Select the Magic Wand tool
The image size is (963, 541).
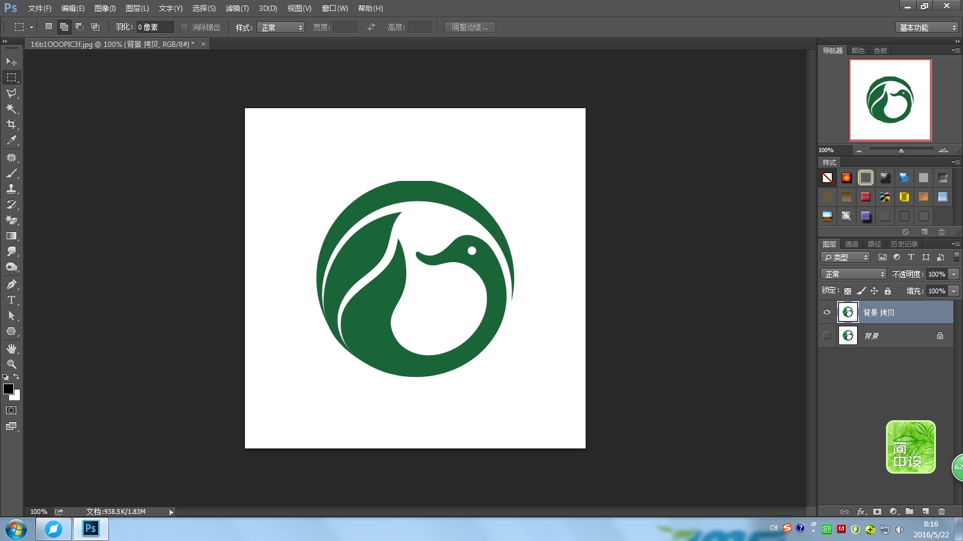(11, 109)
